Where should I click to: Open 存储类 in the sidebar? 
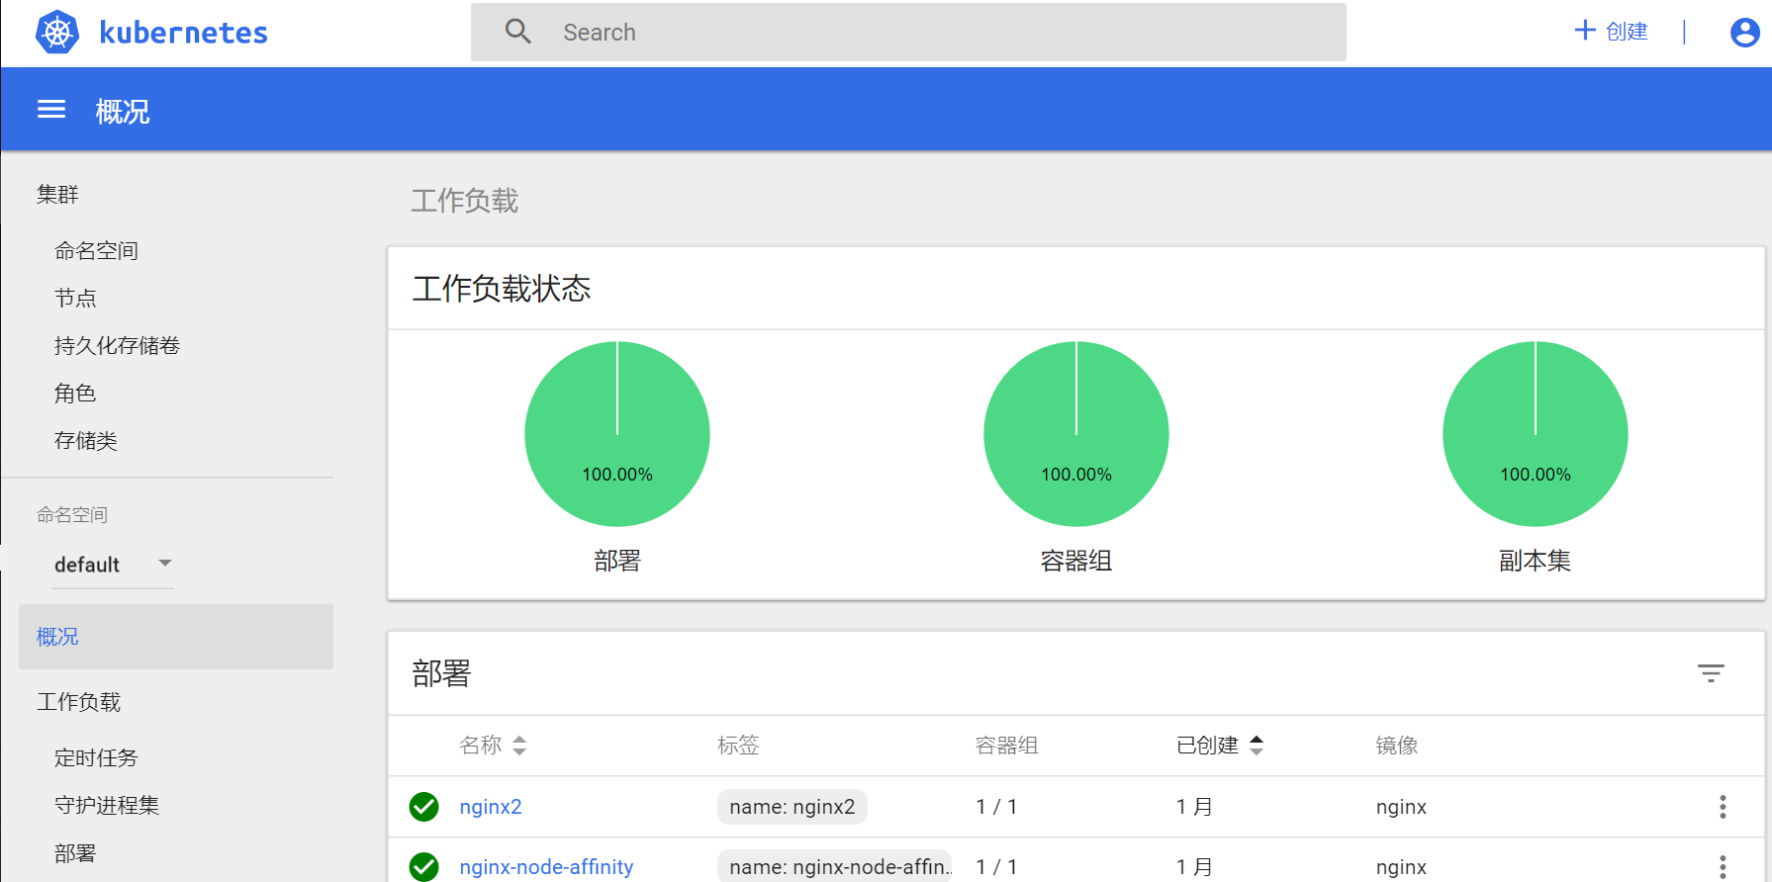[86, 441]
